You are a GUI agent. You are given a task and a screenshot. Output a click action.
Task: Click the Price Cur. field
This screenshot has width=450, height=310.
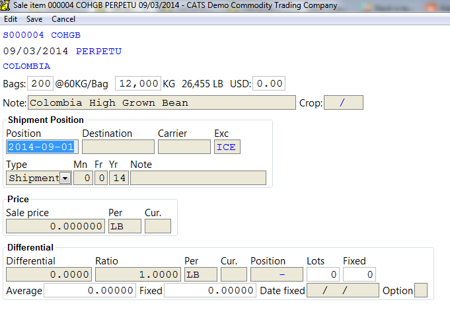click(x=158, y=226)
